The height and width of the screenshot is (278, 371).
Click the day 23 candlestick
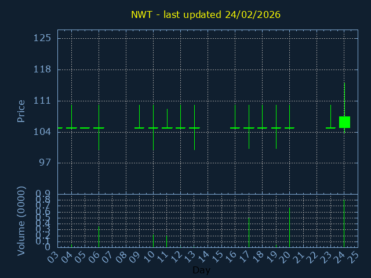pyautogui.click(x=330, y=127)
